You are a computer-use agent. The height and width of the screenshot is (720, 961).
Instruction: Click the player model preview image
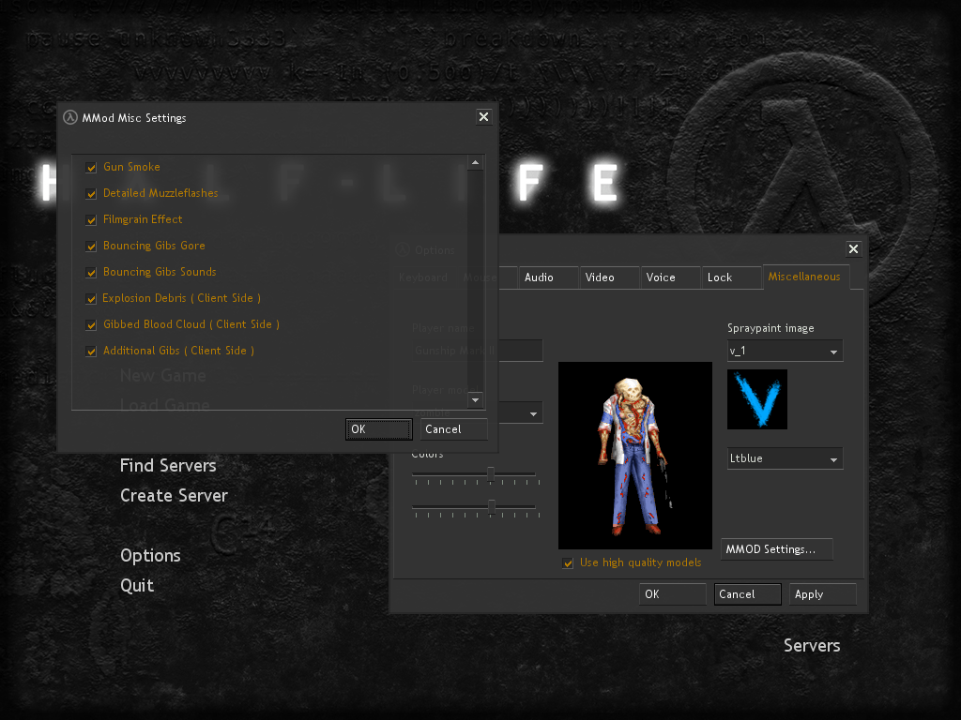click(x=634, y=455)
